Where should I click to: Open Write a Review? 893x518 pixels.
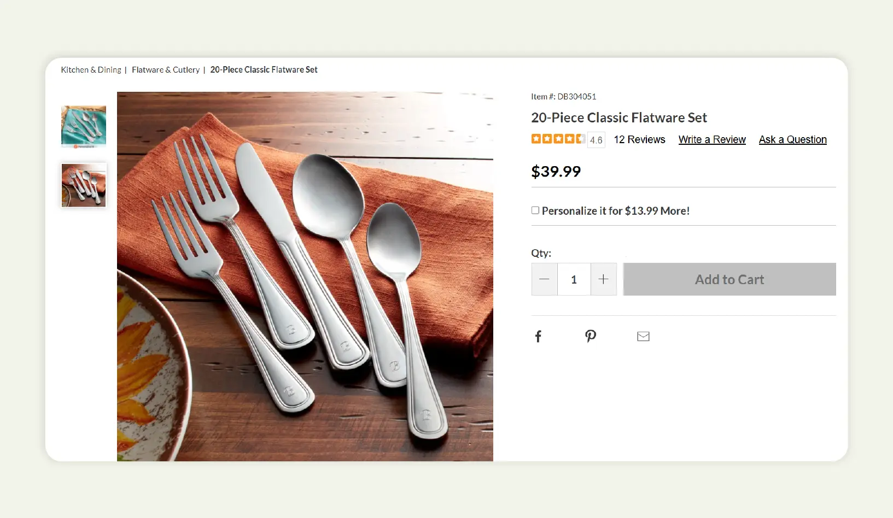click(x=711, y=139)
